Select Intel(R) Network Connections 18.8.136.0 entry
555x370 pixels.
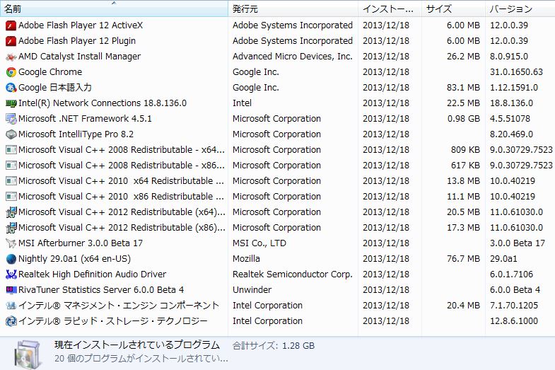click(x=103, y=103)
